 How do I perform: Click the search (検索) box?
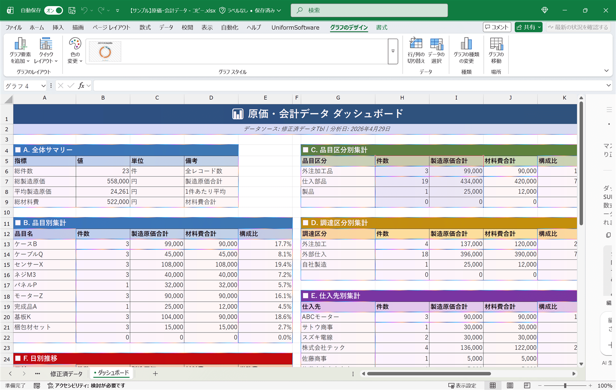(x=369, y=10)
